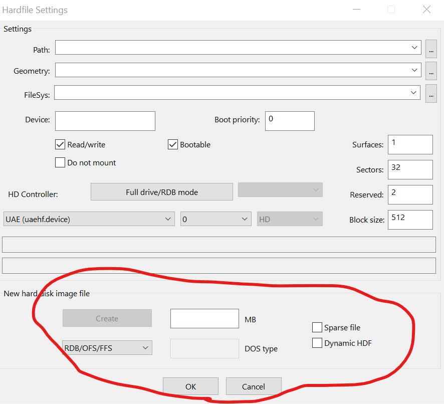Screen dimensions: 444x404
Task: Tick the Dynamic HDF checkbox
Action: point(317,343)
